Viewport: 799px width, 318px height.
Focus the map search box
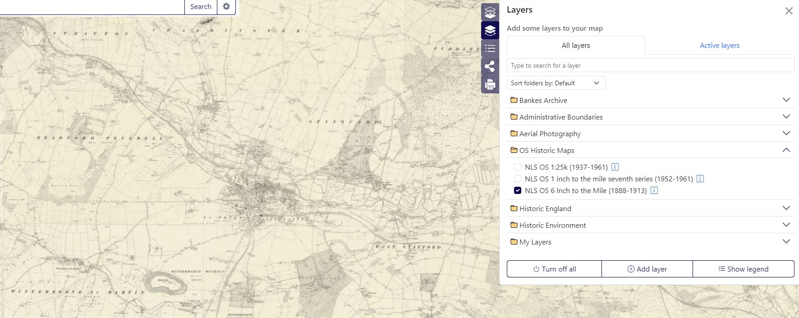click(92, 7)
